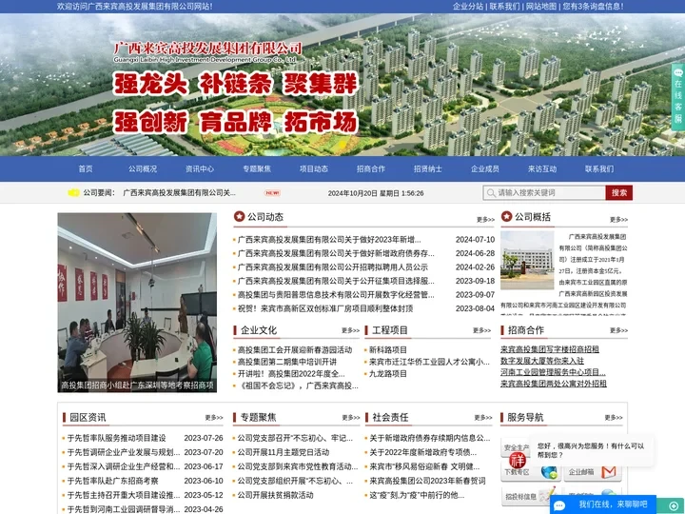The height and width of the screenshot is (514, 685).
Task: Click 更多>> beside 招商合作 section
Action: [x=618, y=330]
